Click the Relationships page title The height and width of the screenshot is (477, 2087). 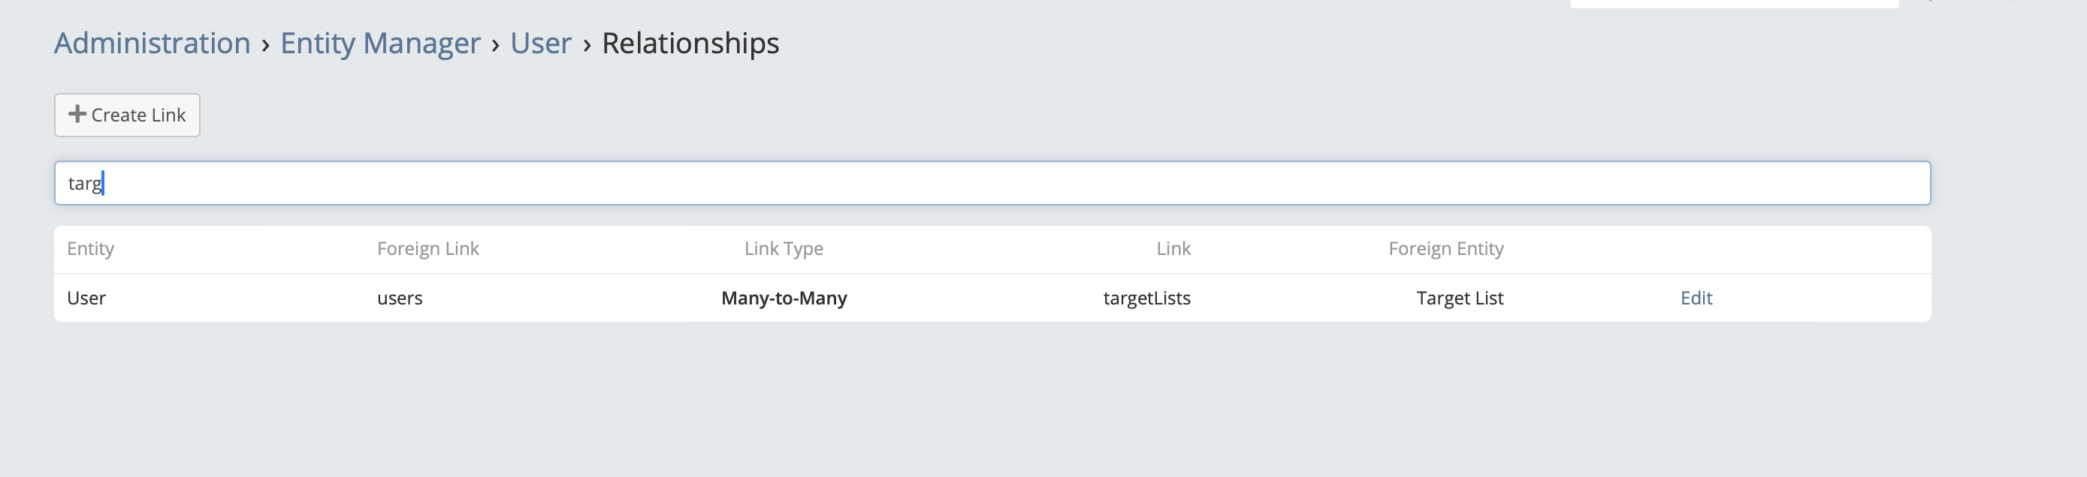click(x=690, y=43)
